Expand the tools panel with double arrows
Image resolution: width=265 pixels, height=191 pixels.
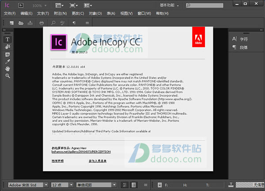(x=4, y=30)
